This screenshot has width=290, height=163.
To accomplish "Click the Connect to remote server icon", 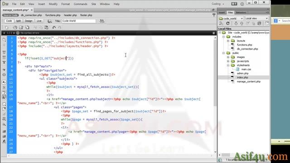I will [221, 23].
